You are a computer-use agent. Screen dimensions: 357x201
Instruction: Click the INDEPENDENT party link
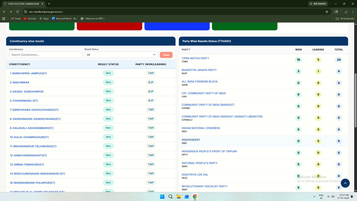191,140
